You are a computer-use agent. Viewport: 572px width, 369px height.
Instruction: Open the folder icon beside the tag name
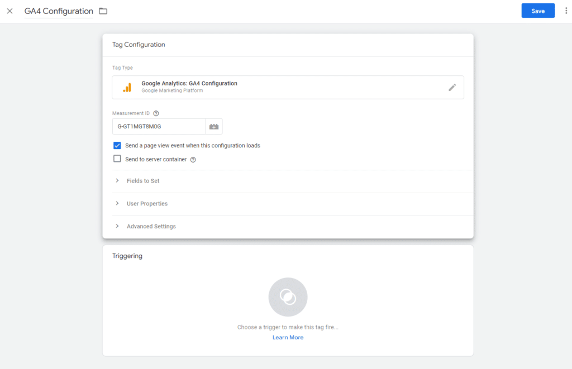pos(103,11)
